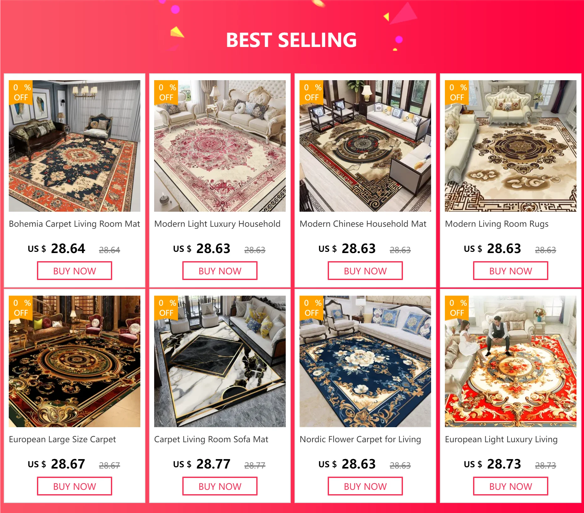584x513 pixels.
Task: View the red European Light Luxury rug photo
Action: point(511,361)
